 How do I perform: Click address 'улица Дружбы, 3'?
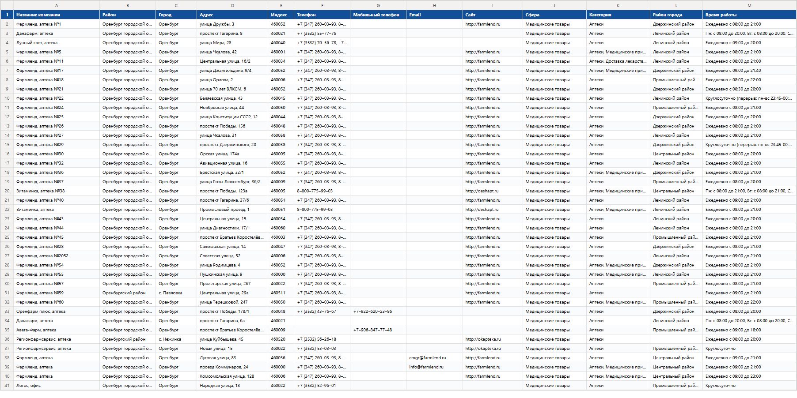point(232,24)
